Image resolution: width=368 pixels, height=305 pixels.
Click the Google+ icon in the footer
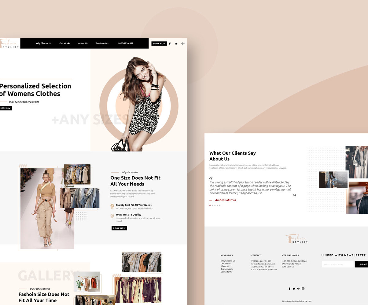click(298, 289)
